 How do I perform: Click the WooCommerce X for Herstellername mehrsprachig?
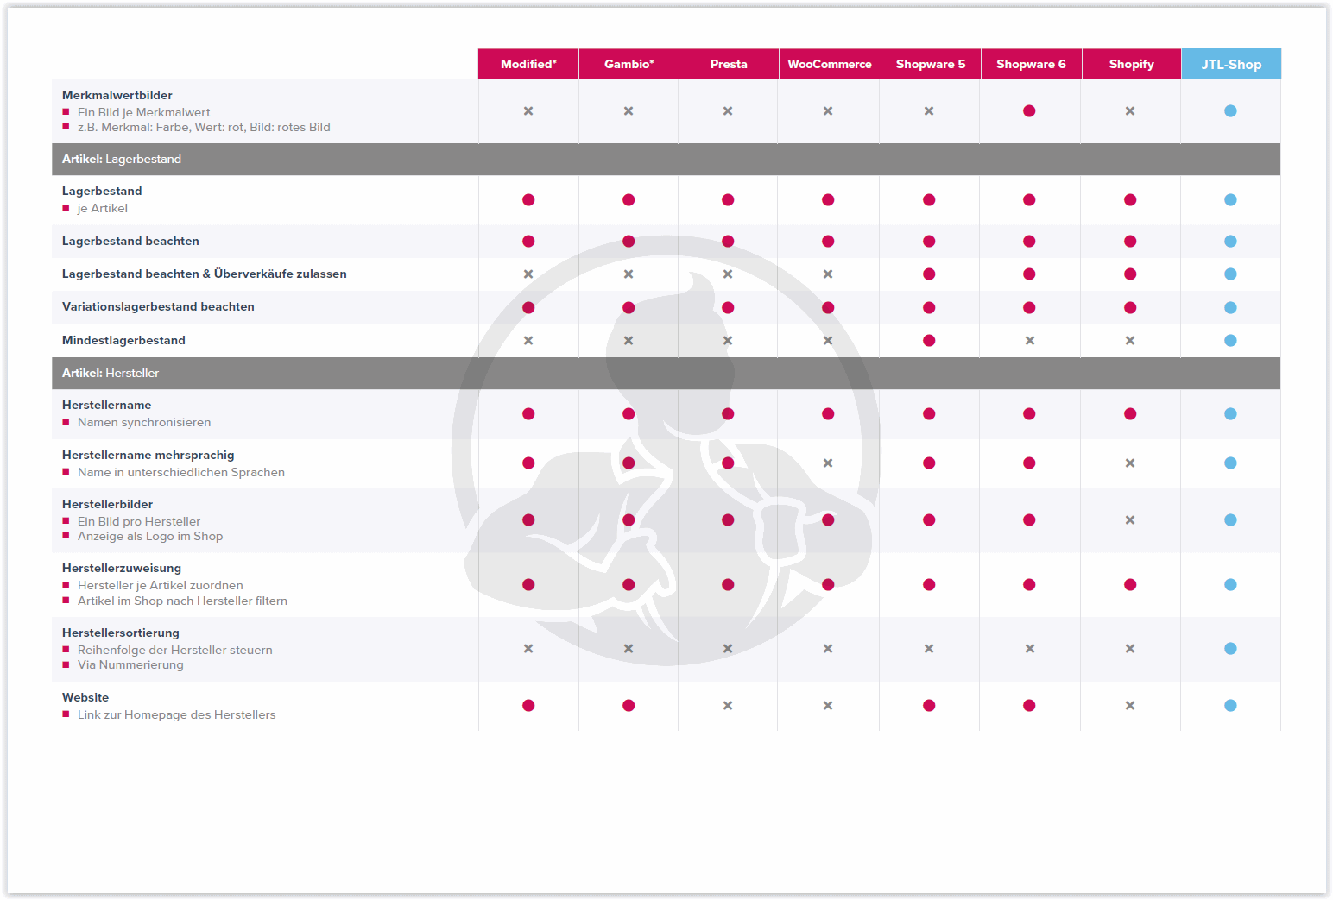click(x=828, y=463)
